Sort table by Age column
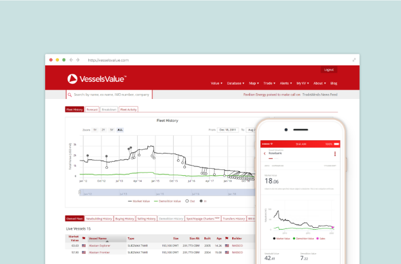 219,239
